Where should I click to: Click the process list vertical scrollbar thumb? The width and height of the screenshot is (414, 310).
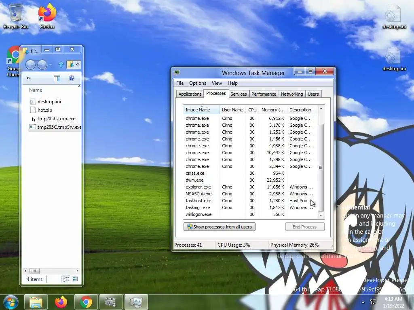(321, 168)
